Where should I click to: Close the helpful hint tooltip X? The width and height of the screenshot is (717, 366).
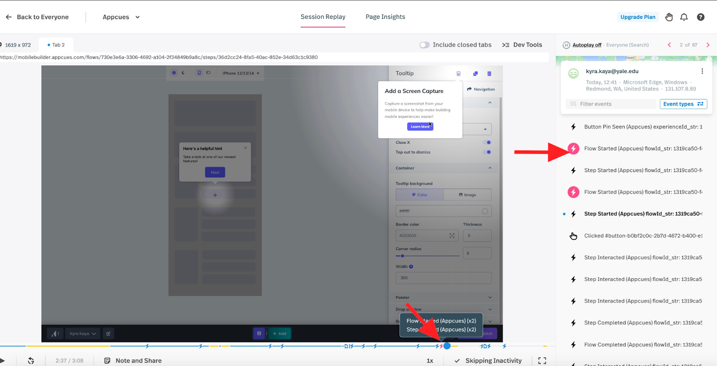click(x=246, y=148)
